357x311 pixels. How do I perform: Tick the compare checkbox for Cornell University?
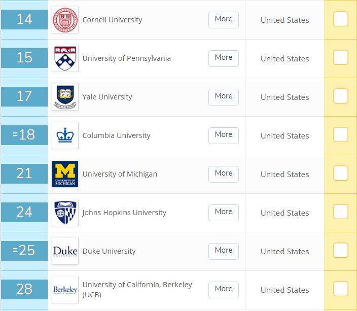pos(341,19)
